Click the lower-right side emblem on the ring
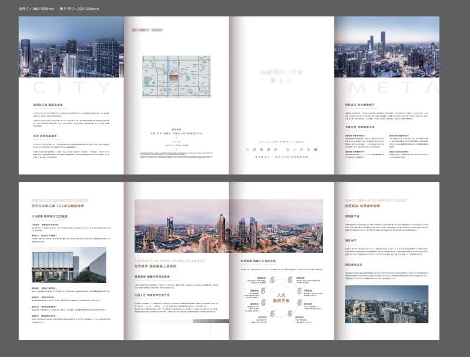Image resolution: width=470 pixels, height=357 pixels. (x=300, y=303)
